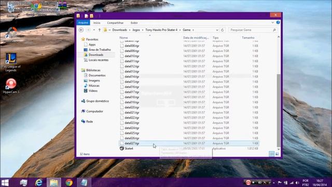332x187 pixels.
Task: Show hidden system tray icons
Action: (x=274, y=182)
